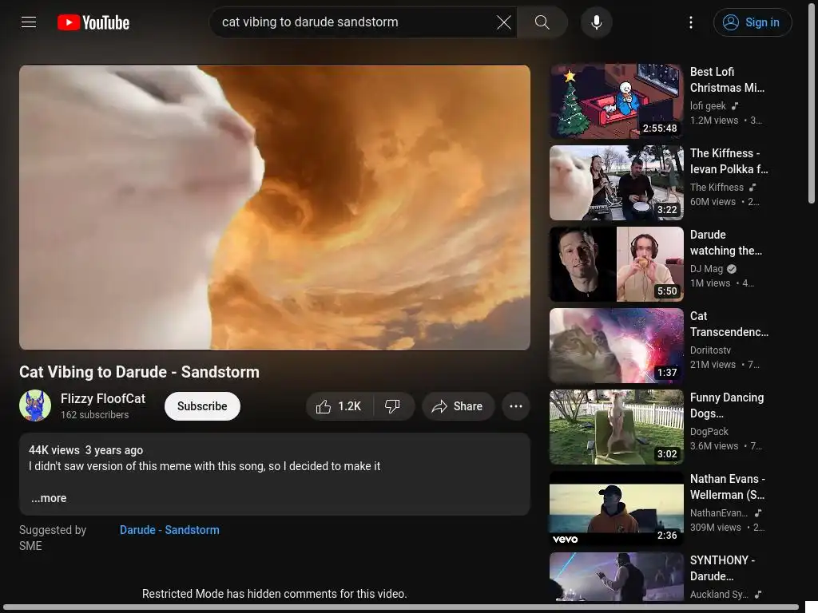Clear the search query with X
Viewport: 818px width, 613px height.
(503, 22)
